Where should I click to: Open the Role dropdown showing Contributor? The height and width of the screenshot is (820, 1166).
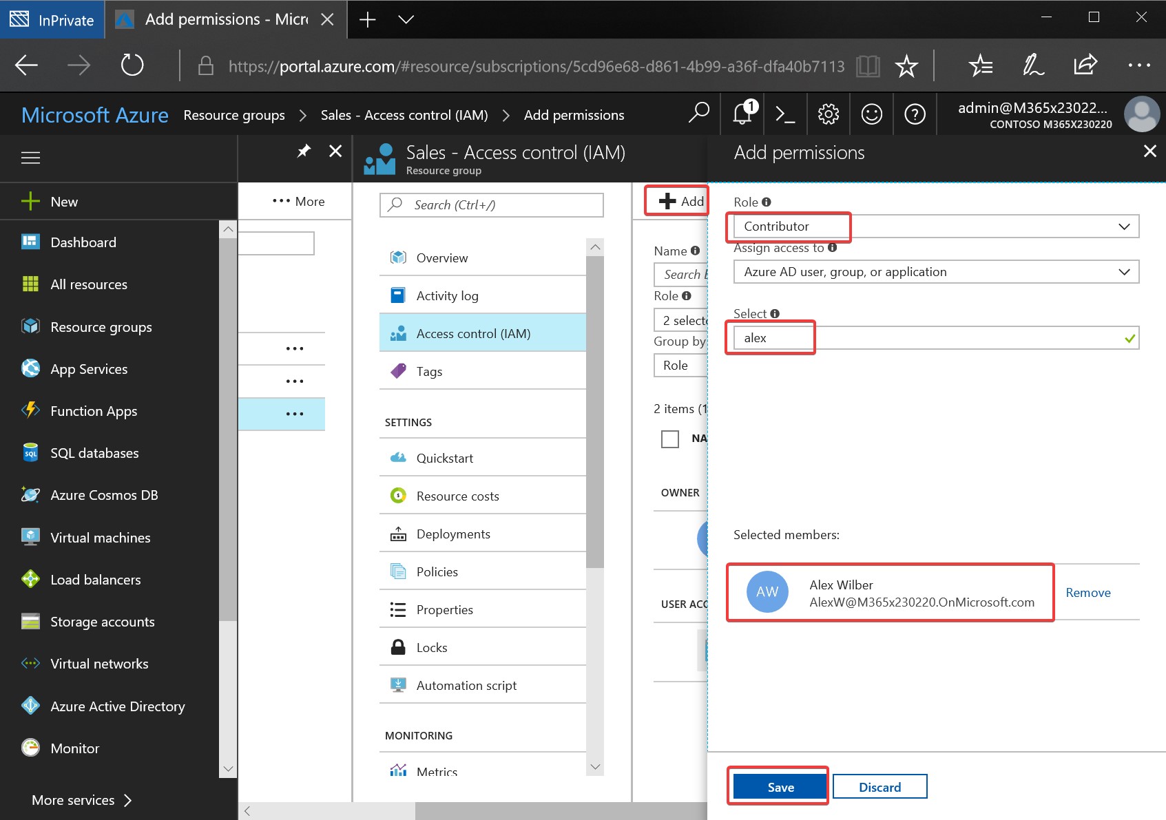[936, 226]
